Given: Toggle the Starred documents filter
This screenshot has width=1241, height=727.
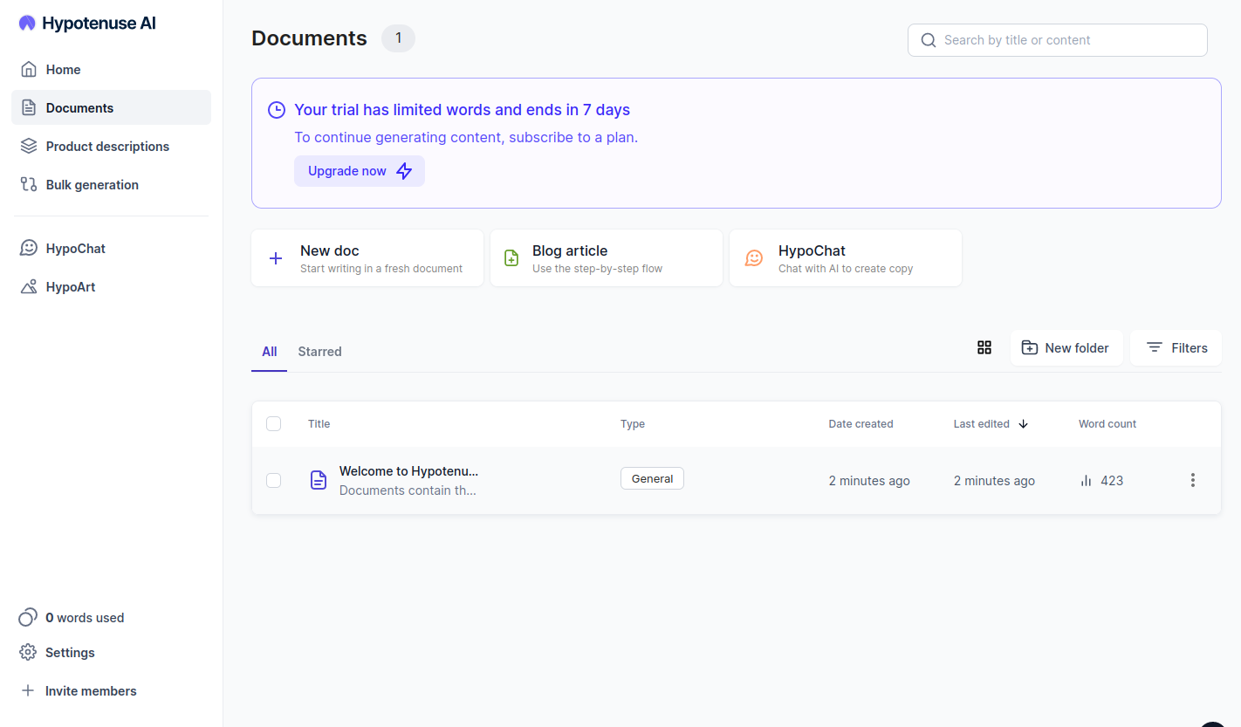Looking at the screenshot, I should coord(319,351).
